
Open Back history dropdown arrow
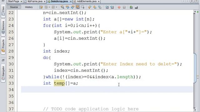coord(49,7)
